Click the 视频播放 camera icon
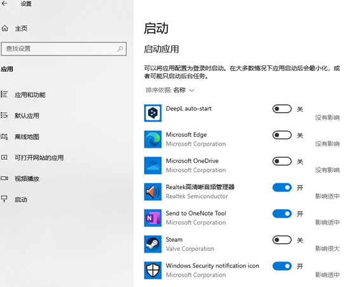Image resolution: width=352 pixels, height=287 pixels. click(4, 178)
